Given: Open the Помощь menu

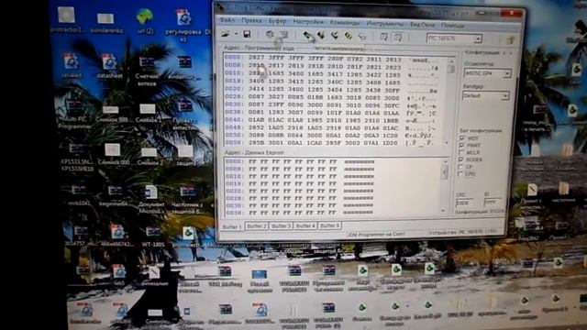Looking at the screenshot, I should point(452,25).
